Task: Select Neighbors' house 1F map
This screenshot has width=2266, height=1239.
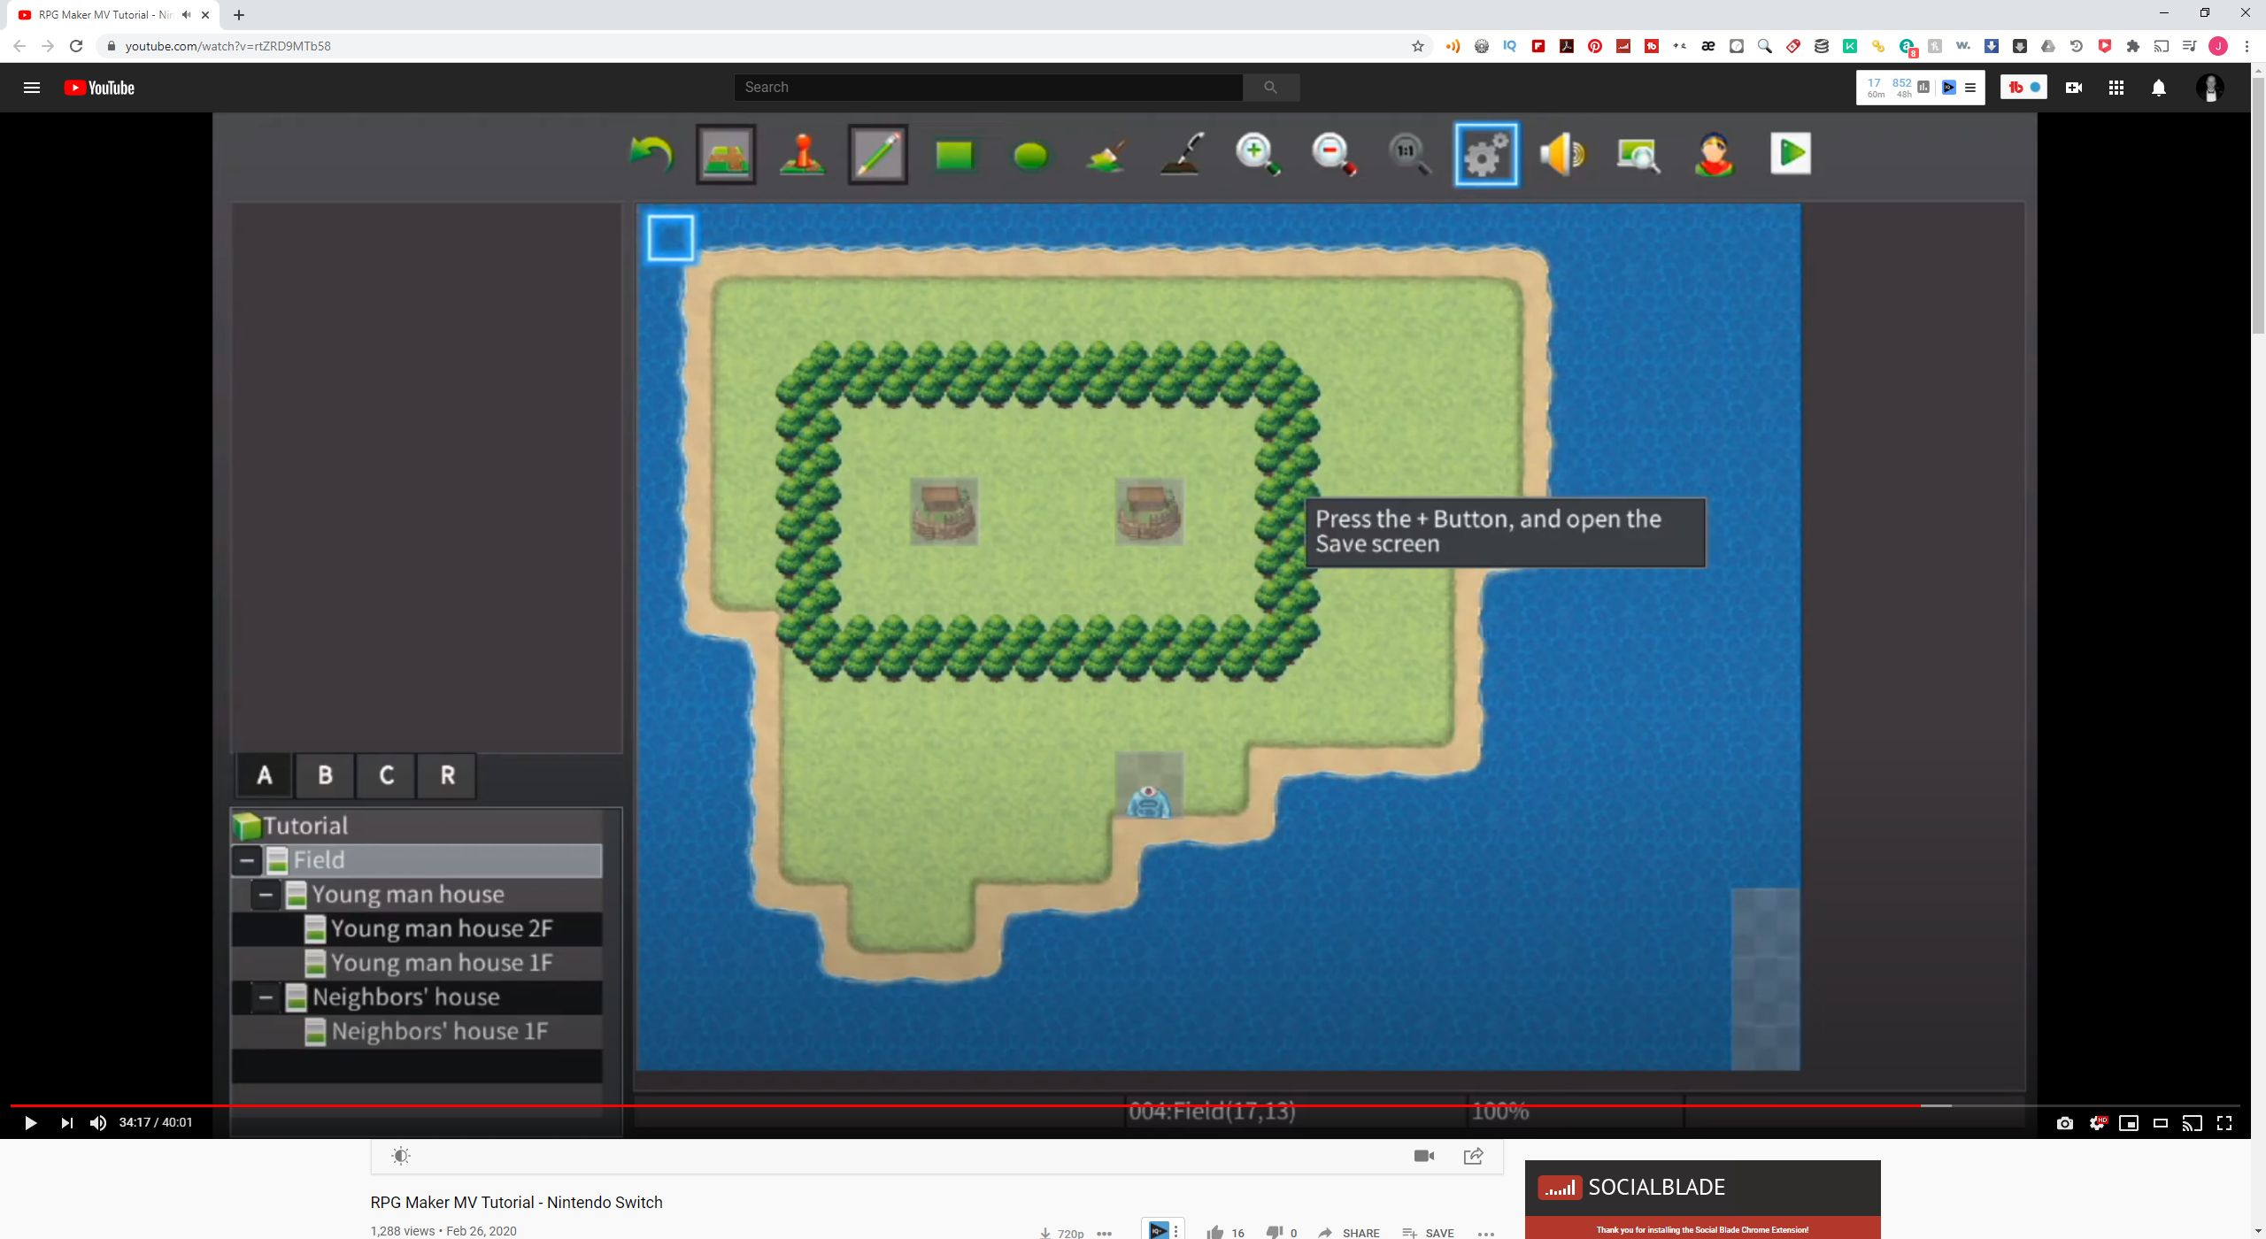Action: [417, 1031]
